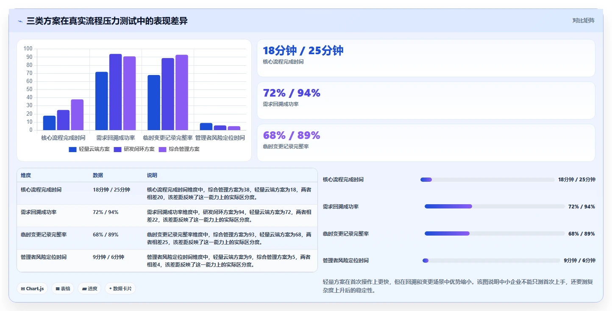Click chart axis label 管理者风险定位时间
Screen dimensions: 612x311
tap(220, 138)
